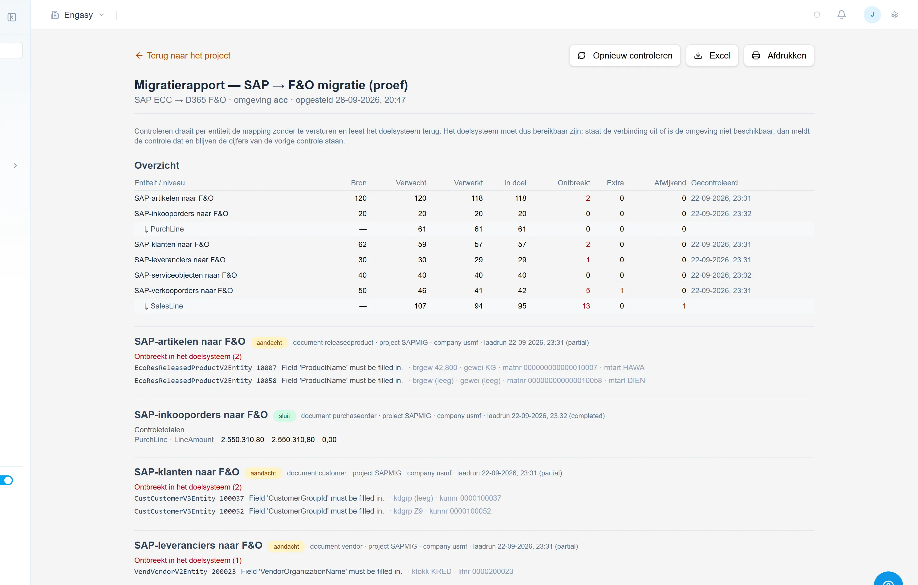918x585 pixels.
Task: Collapse the sidebar panel icon
Action: point(12,17)
